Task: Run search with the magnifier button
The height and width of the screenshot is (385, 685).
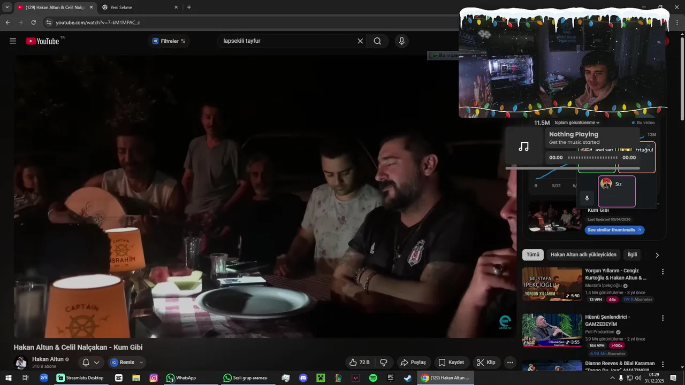Action: (377, 41)
